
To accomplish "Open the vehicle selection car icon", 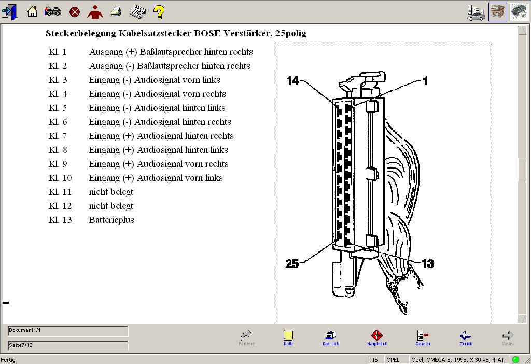I will coord(52,11).
